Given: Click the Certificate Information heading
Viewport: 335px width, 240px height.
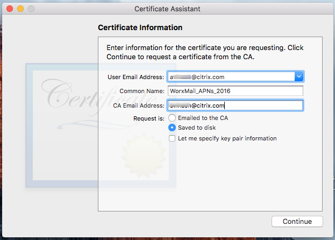Looking at the screenshot, I should (x=140, y=27).
